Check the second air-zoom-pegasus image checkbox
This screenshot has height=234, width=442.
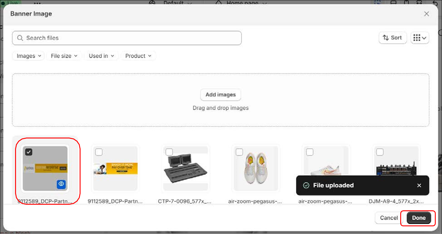point(310,152)
